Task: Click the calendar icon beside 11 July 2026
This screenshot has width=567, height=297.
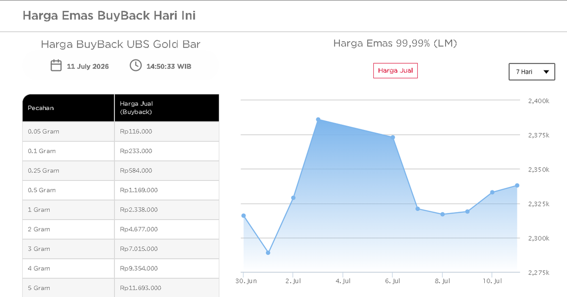Action: coord(56,65)
